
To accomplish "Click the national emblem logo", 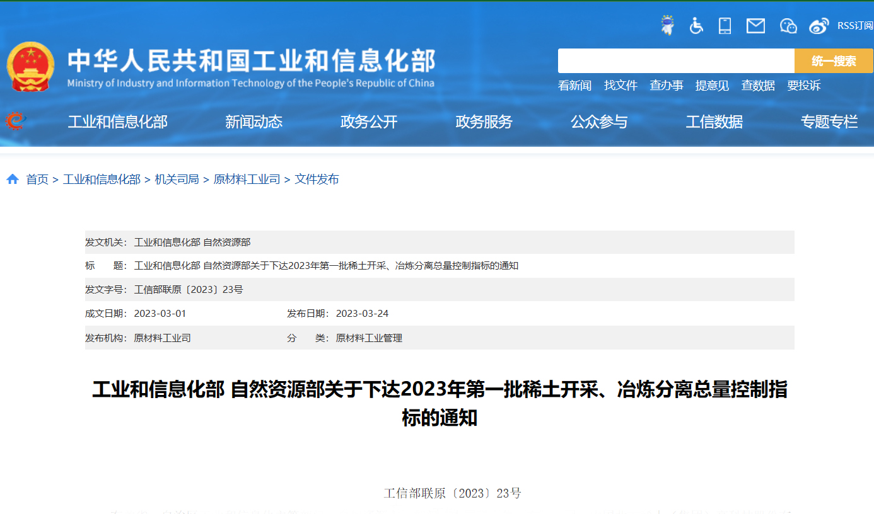I will (30, 67).
